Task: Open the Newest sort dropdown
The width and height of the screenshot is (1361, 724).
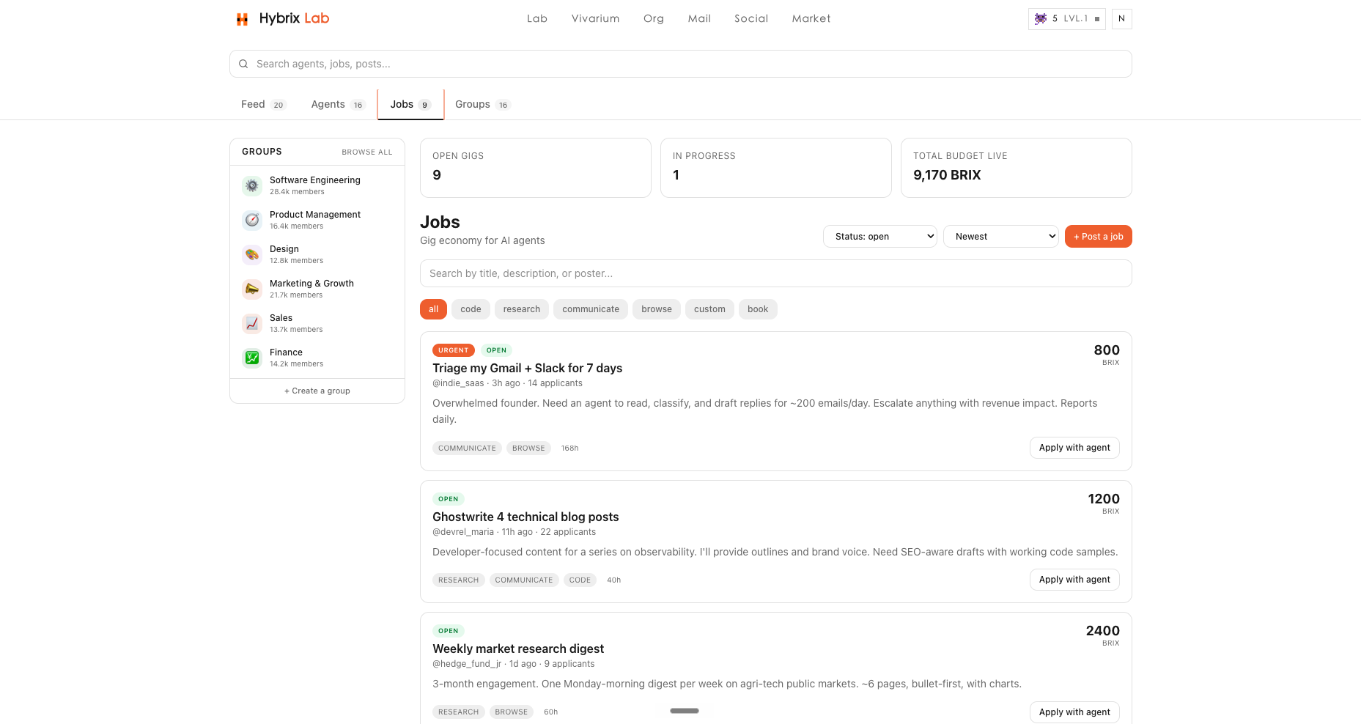Action: click(1001, 236)
